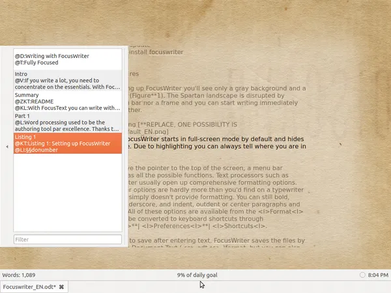Close the Focuswriter_EN.odt document tab

click(x=61, y=287)
